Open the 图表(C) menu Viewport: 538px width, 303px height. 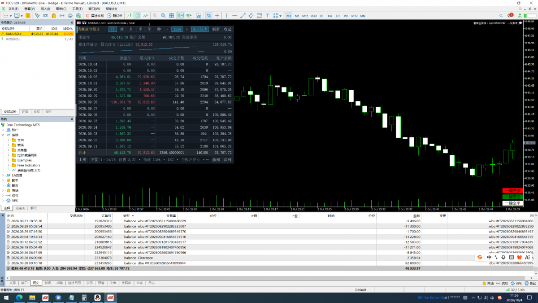tap(61, 9)
